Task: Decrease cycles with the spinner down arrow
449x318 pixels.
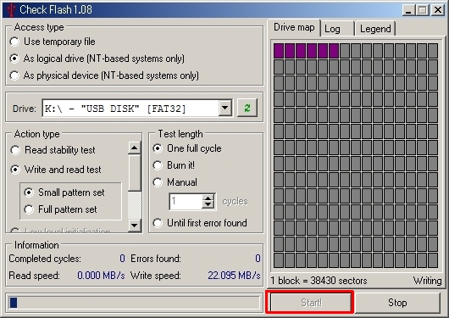Action: 208,204
